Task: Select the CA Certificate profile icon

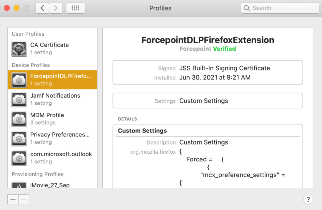Action: [19, 49]
